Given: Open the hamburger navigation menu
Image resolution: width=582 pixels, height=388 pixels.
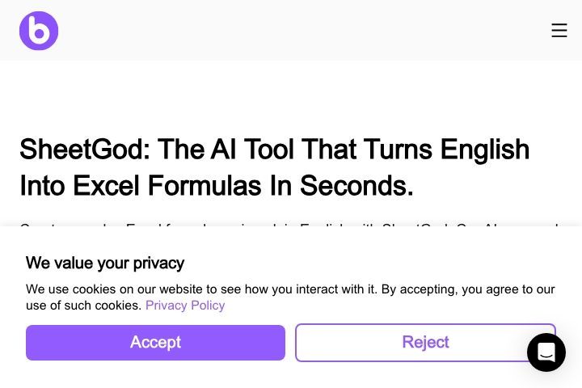Looking at the screenshot, I should (559, 31).
